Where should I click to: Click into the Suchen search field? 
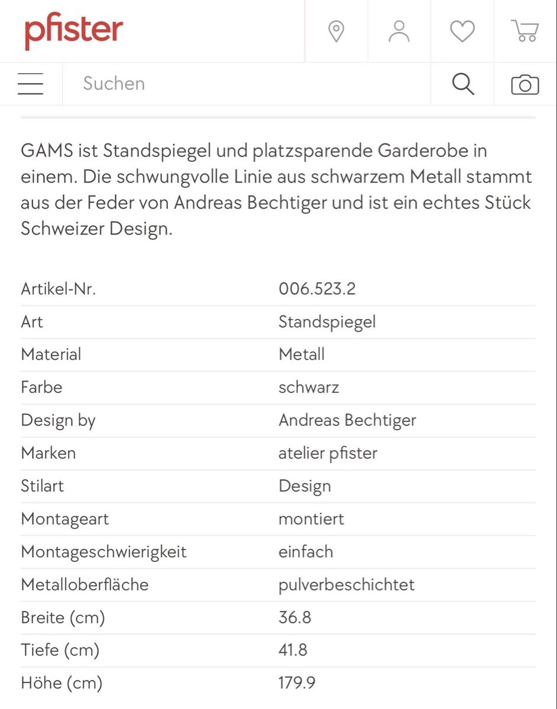[x=247, y=84]
